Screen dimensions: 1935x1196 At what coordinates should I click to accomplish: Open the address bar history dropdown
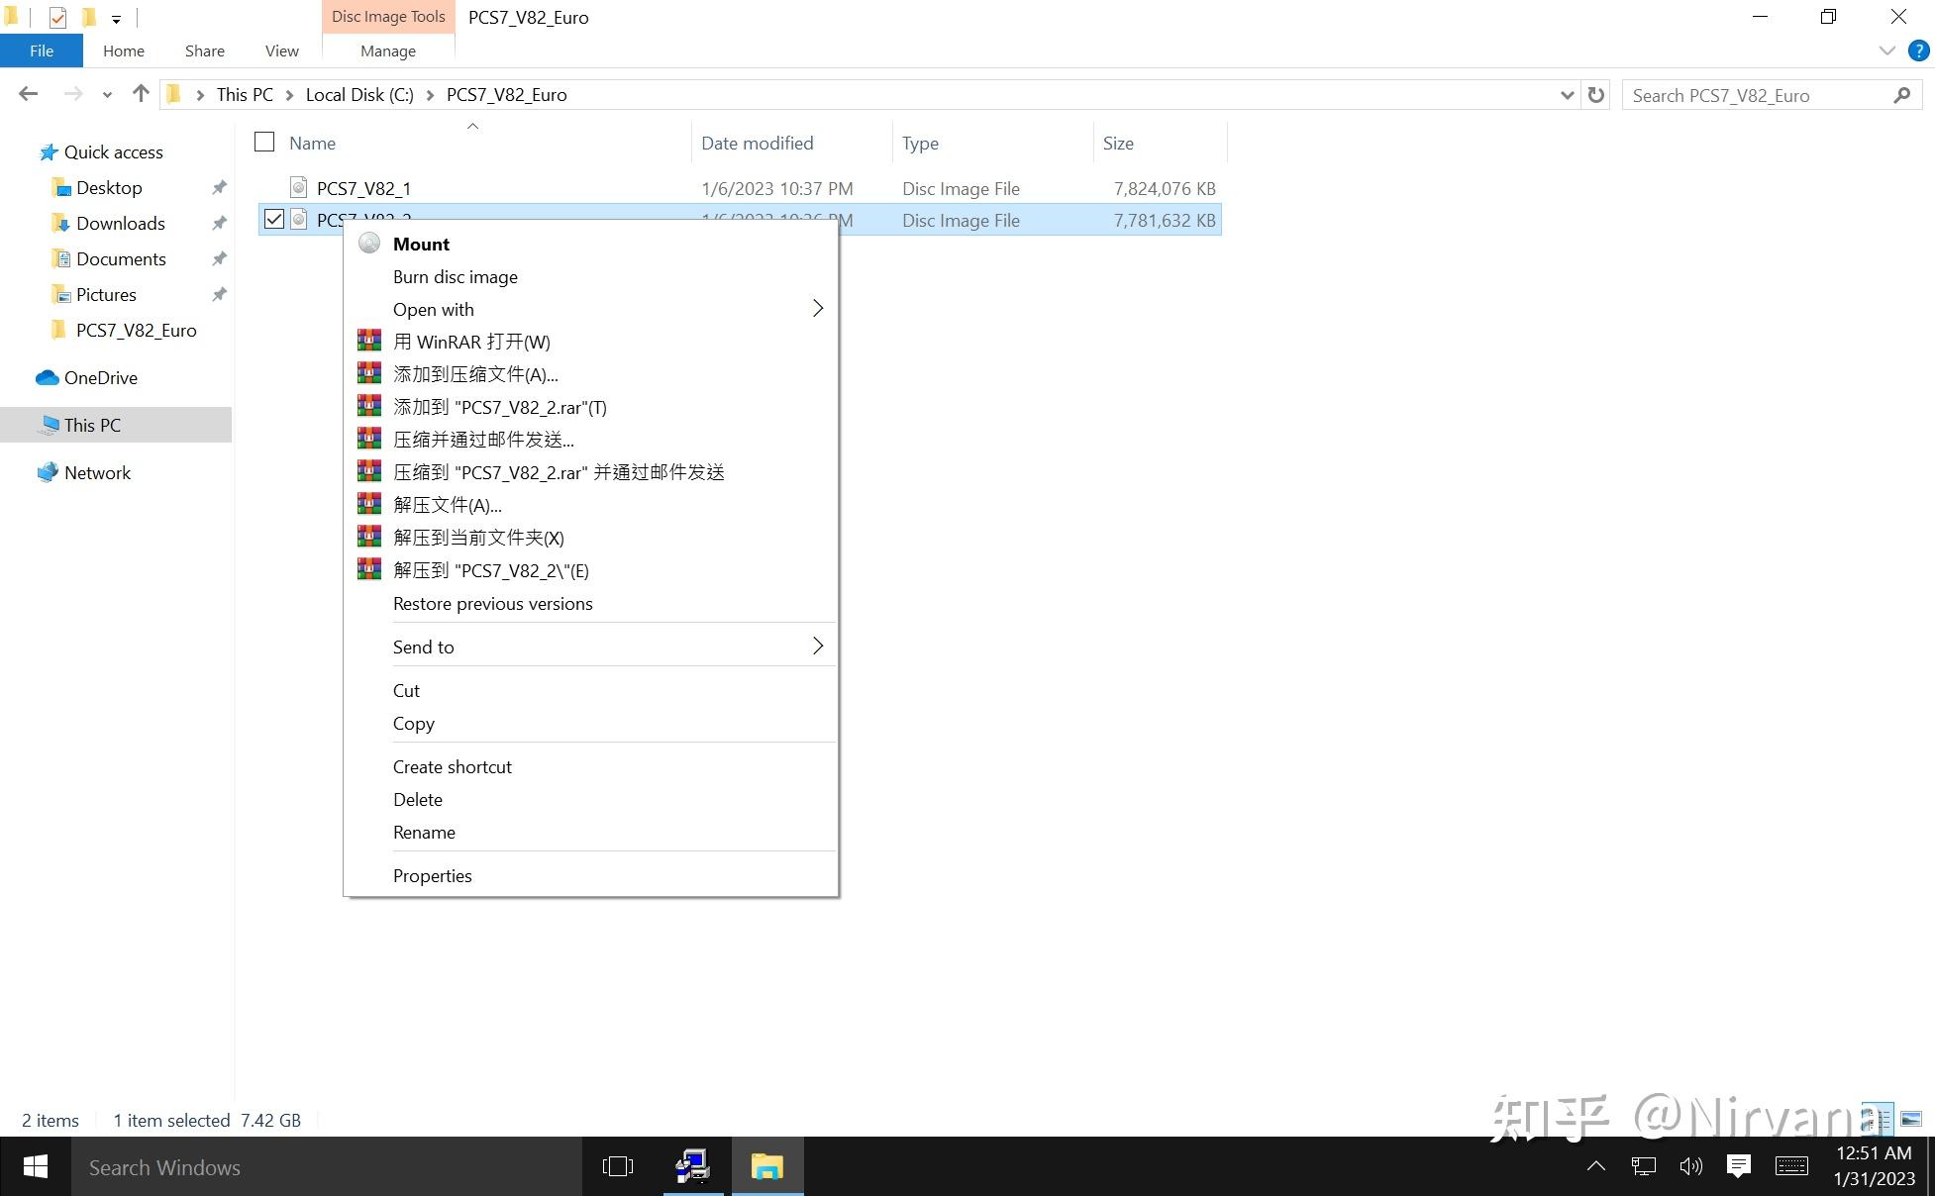(x=1566, y=94)
